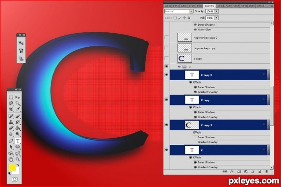
Task: Collapse effects arrow on C copy 3 layer
Action: 268,125
